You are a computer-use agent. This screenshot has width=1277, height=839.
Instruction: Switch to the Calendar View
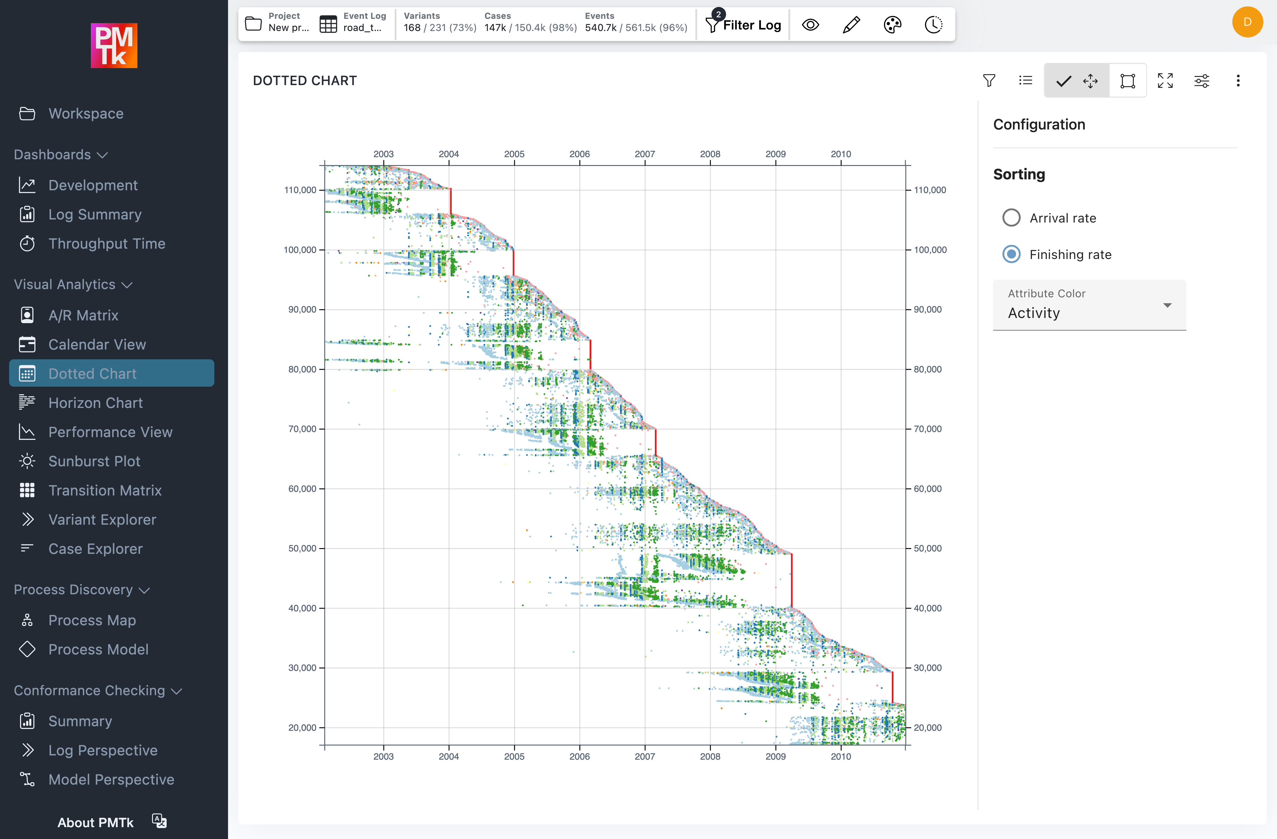pyautogui.click(x=97, y=344)
